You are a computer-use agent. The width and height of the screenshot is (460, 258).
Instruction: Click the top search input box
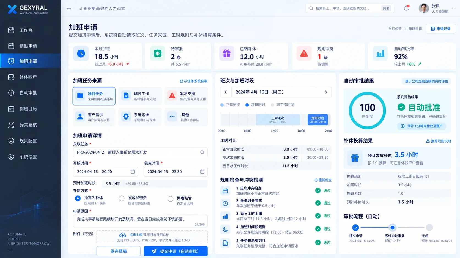[350, 8]
